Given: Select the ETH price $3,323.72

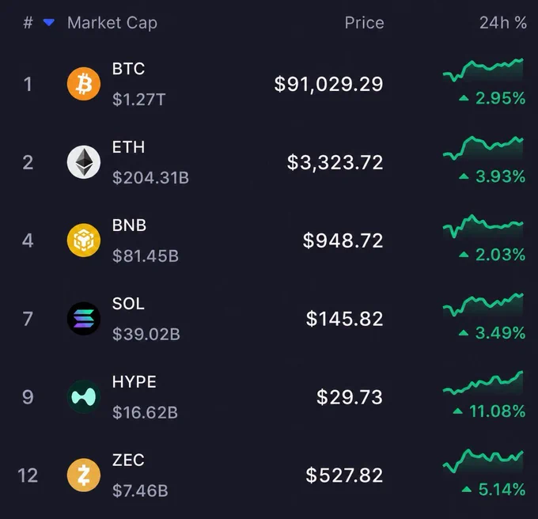Looking at the screenshot, I should pyautogui.click(x=335, y=162).
